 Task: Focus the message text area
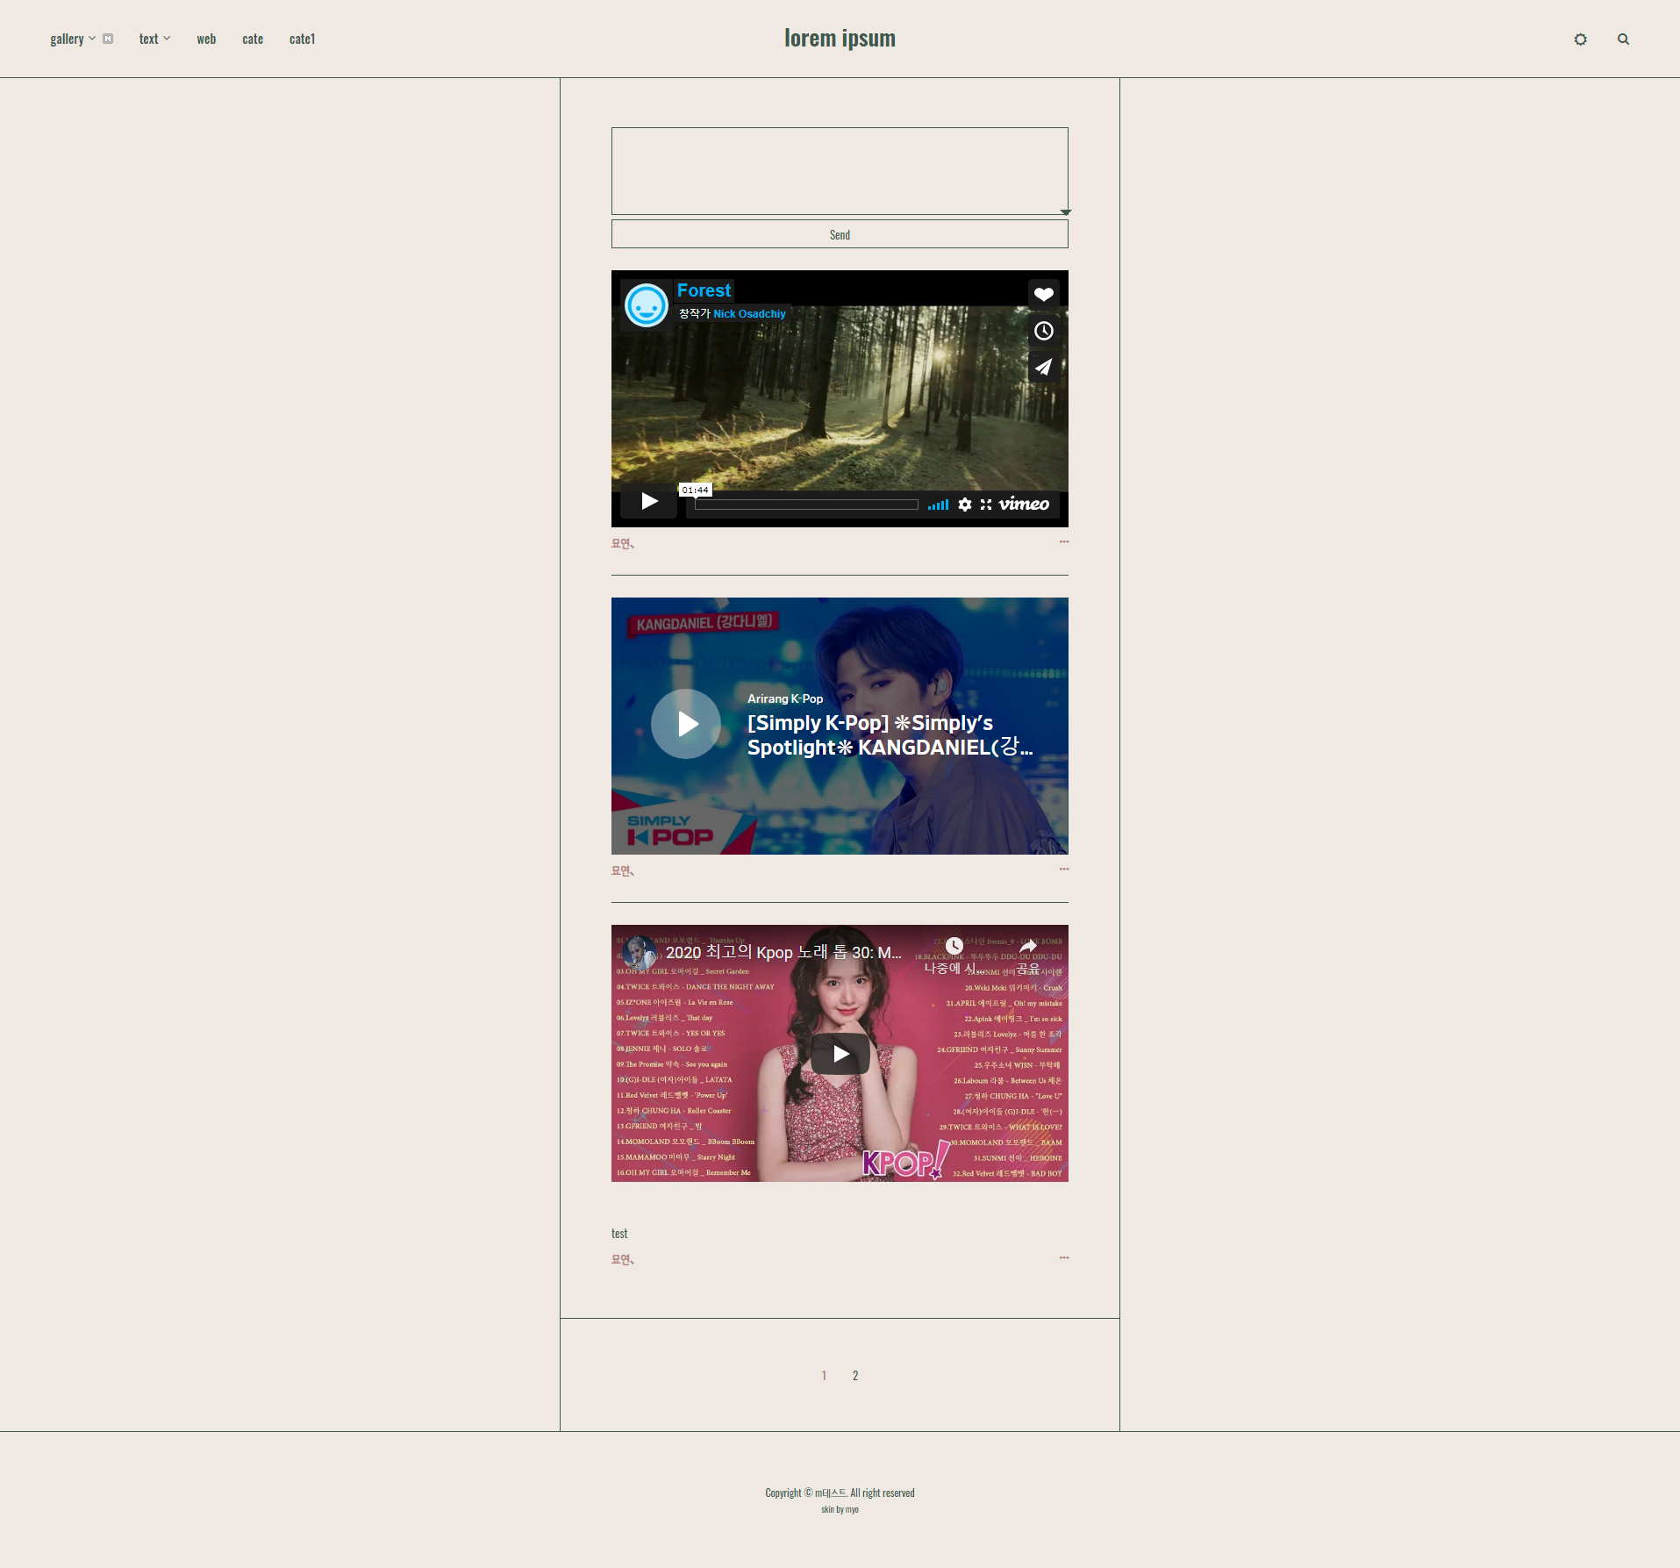point(840,171)
